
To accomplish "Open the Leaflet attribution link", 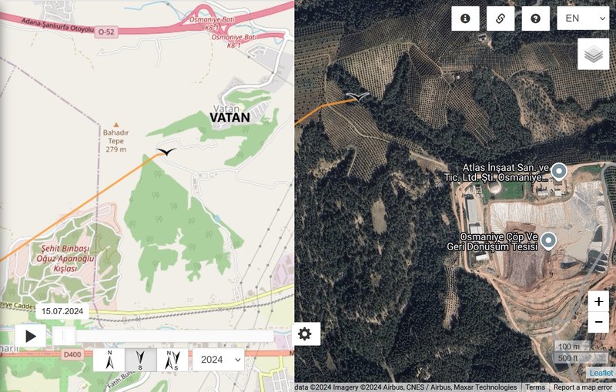I will click(x=601, y=373).
